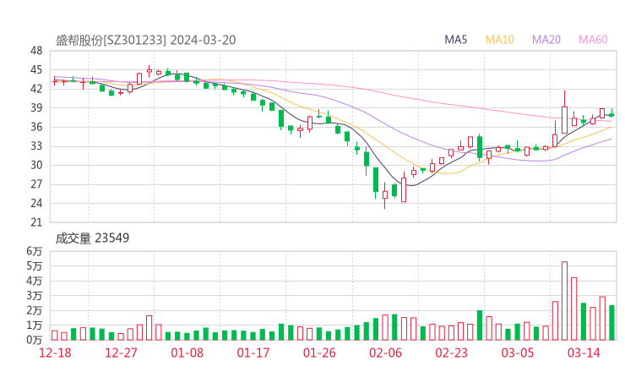Click the 12-18 date label
625x372 pixels.
coord(55,353)
